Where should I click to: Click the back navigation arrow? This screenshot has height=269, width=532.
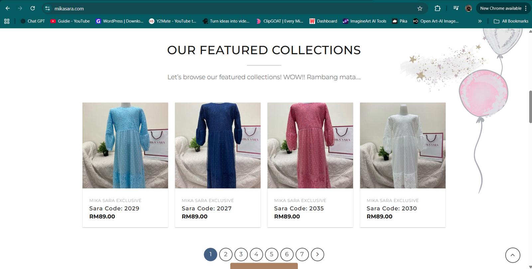[7, 8]
